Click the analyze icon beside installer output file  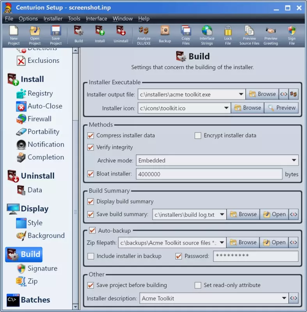click(x=293, y=94)
